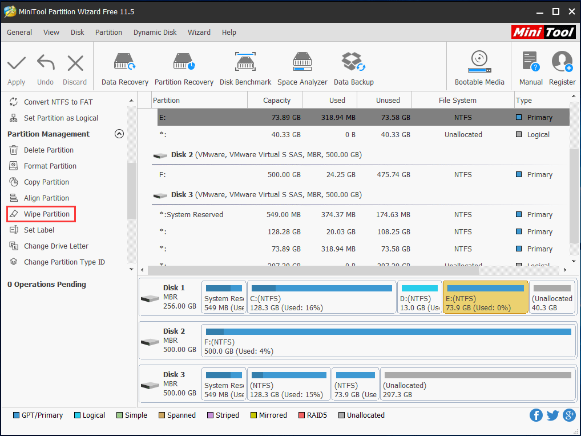The width and height of the screenshot is (581, 436).
Task: Click the Register icon
Action: [x=562, y=67]
